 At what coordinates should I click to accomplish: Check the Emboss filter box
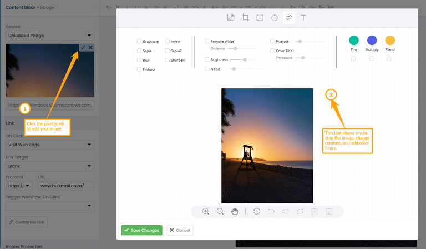(139, 69)
